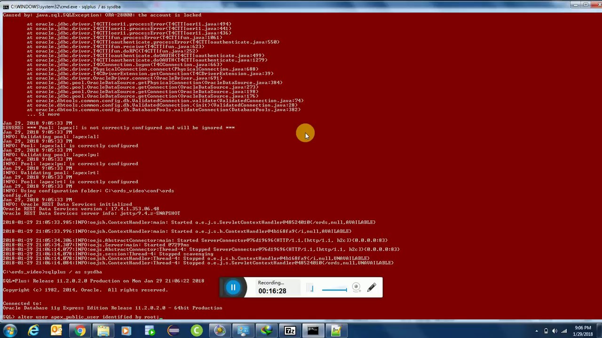The width and height of the screenshot is (602, 338).
Task: Add webcam overlay in recorder toolbar
Action: coord(356,287)
